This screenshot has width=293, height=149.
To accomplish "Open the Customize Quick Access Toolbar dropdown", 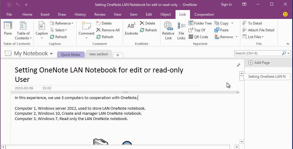I will tap(26, 5).
